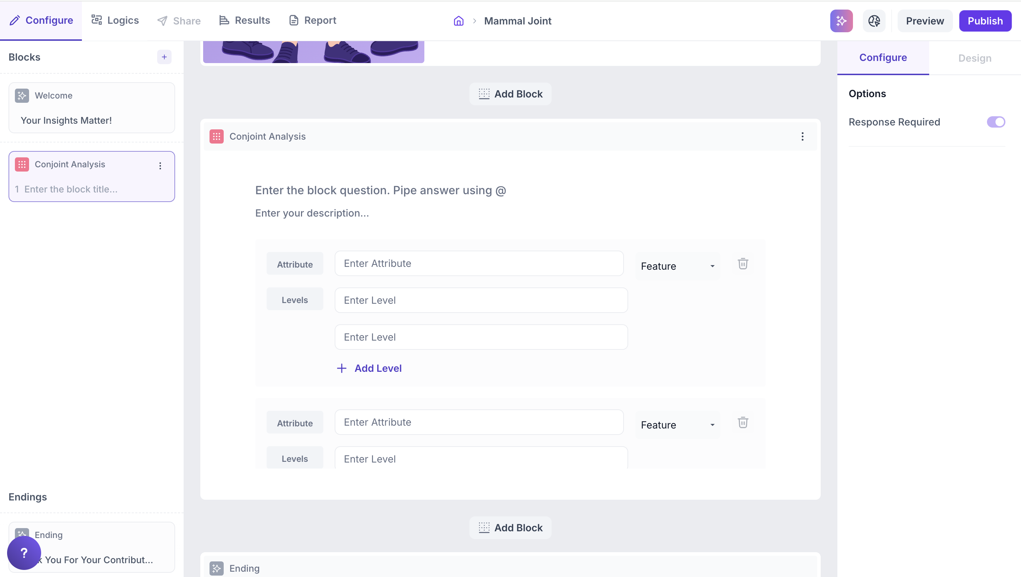Switch to the Logics tab
This screenshot has width=1021, height=577.
(x=115, y=21)
